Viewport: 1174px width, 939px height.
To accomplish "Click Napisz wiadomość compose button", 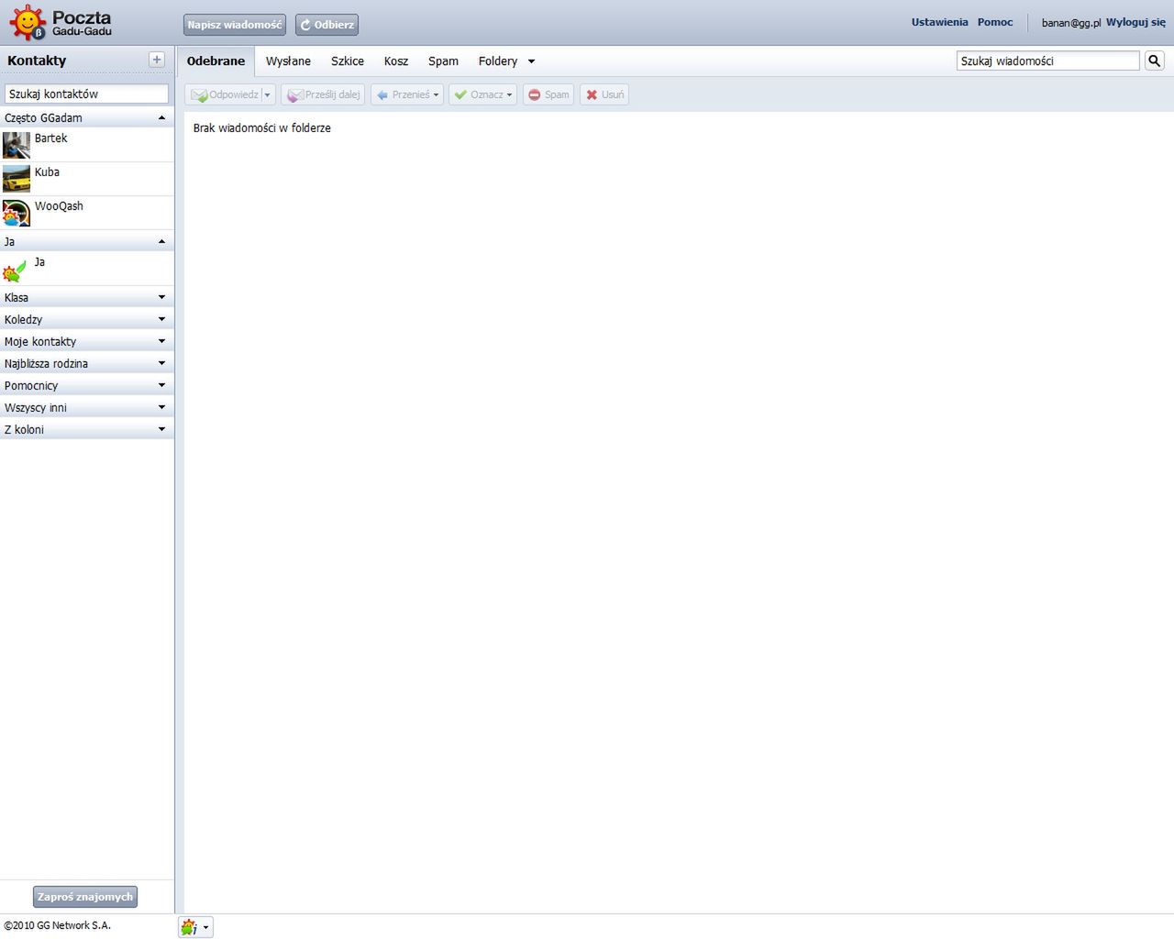I will pyautogui.click(x=235, y=25).
